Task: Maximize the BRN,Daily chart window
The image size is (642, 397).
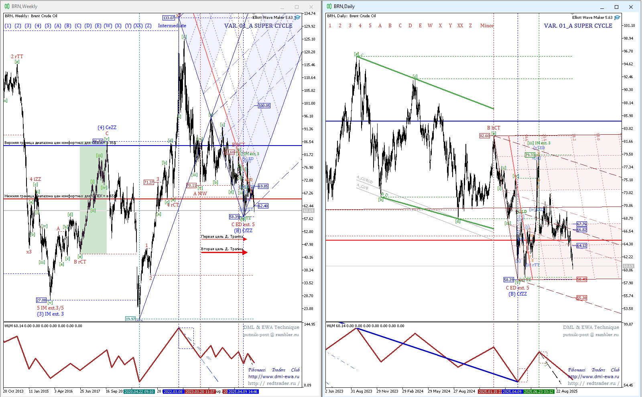Action: (x=617, y=7)
